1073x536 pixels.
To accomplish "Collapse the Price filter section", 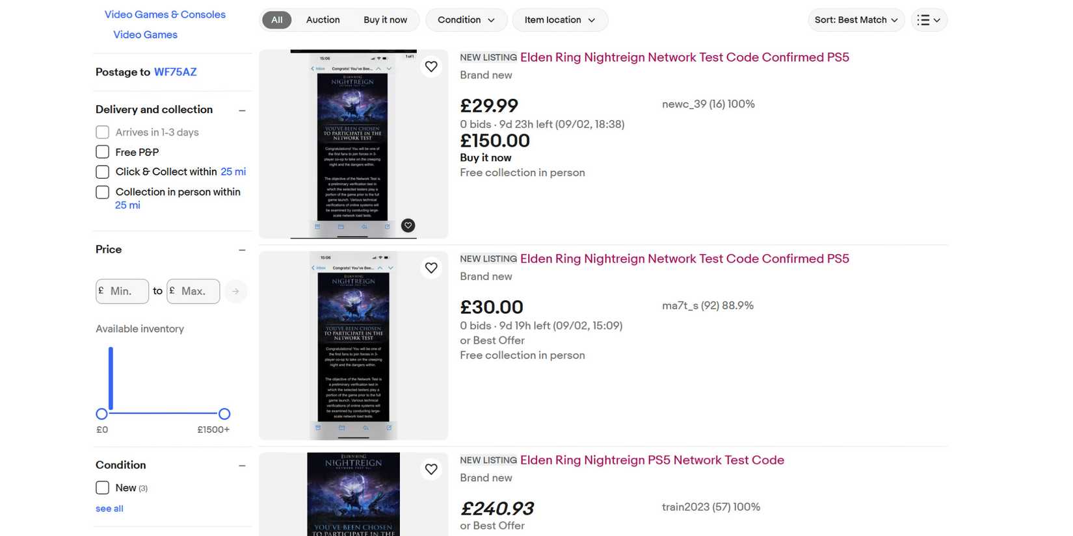I will (242, 250).
